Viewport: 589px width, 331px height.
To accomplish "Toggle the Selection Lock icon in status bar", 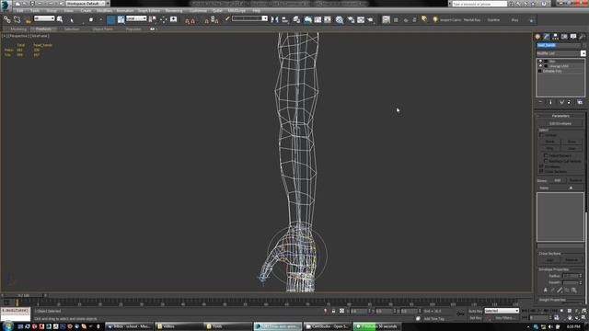I will [333, 311].
